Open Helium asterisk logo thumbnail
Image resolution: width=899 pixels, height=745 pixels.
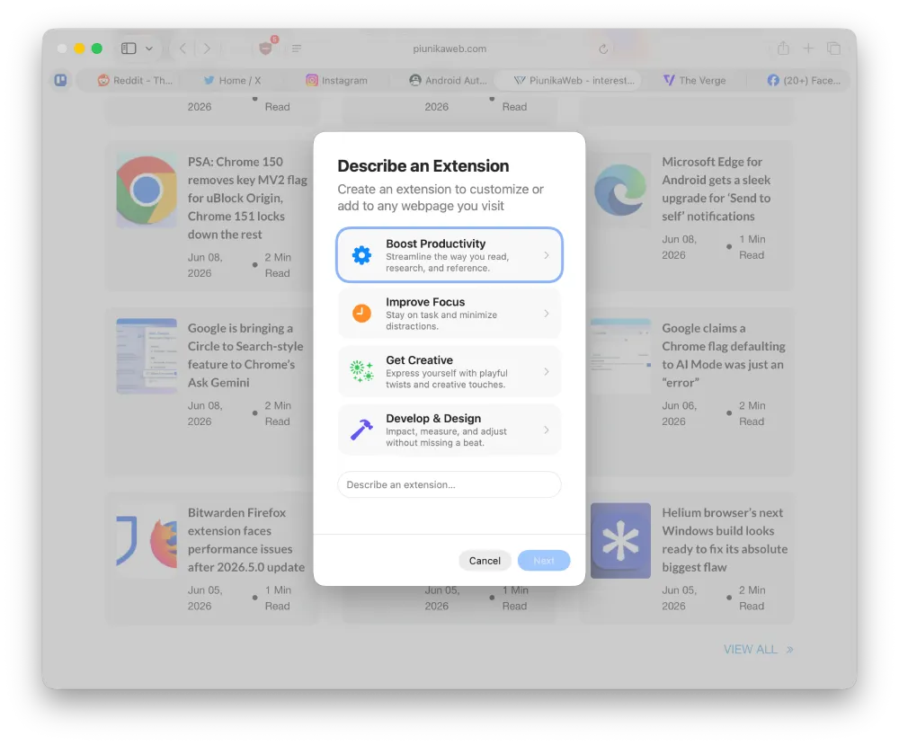[620, 540]
